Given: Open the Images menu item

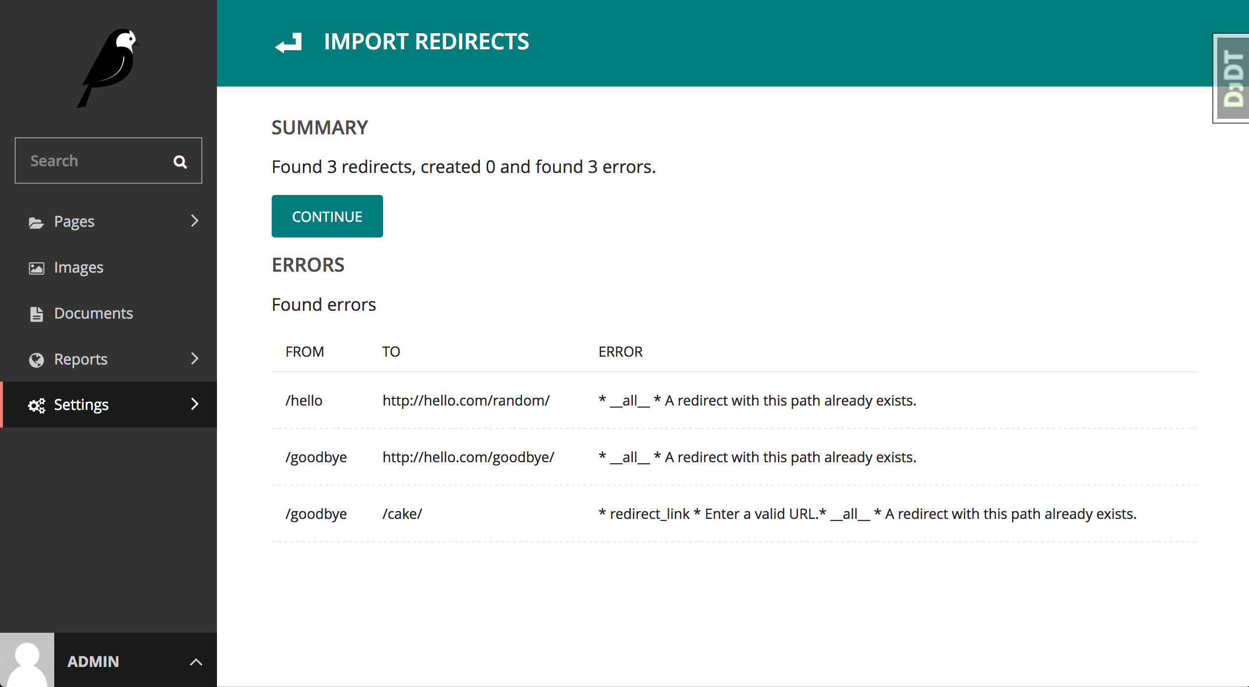Looking at the screenshot, I should (79, 267).
